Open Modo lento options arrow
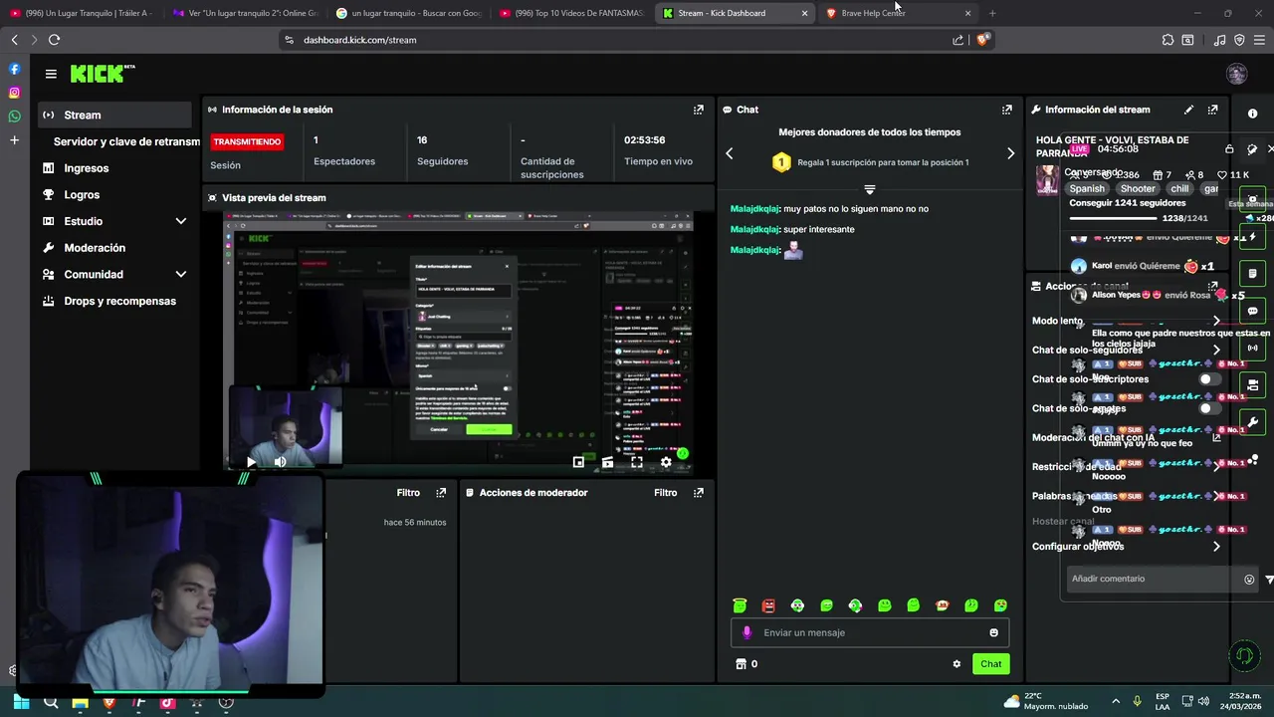Image resolution: width=1274 pixels, height=717 pixels. [1216, 321]
